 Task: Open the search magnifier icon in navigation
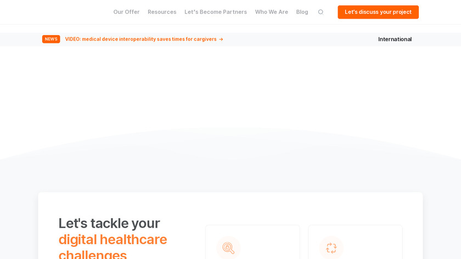tap(321, 12)
